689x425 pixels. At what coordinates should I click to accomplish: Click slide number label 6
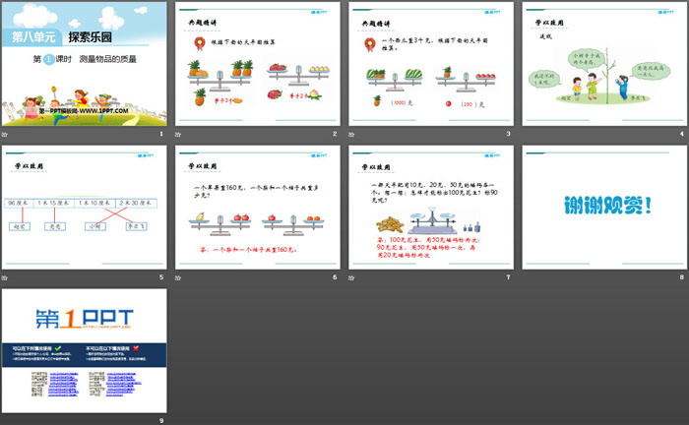[335, 277]
